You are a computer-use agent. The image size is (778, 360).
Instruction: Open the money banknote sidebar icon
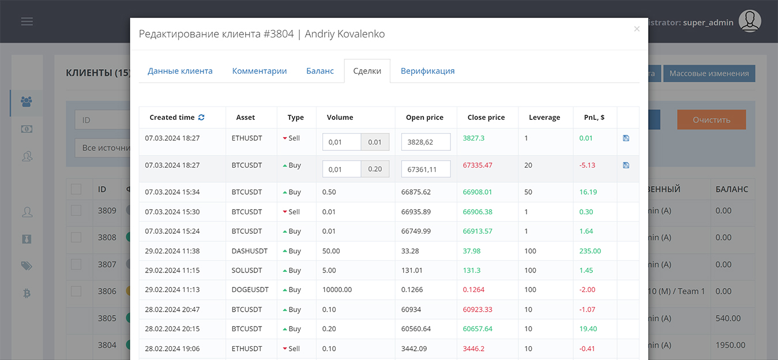tap(27, 129)
